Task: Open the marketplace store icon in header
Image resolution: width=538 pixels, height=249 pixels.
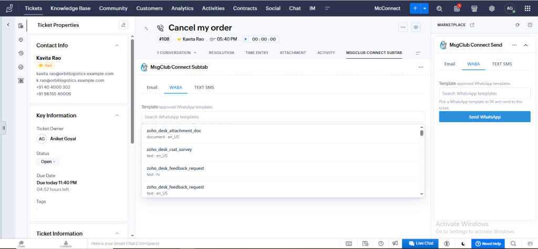Action: 474,8
